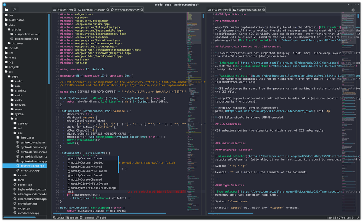This screenshot has width=363, height=222.
Task: Close the uiintroduction.md tab
Action: (108, 10)
